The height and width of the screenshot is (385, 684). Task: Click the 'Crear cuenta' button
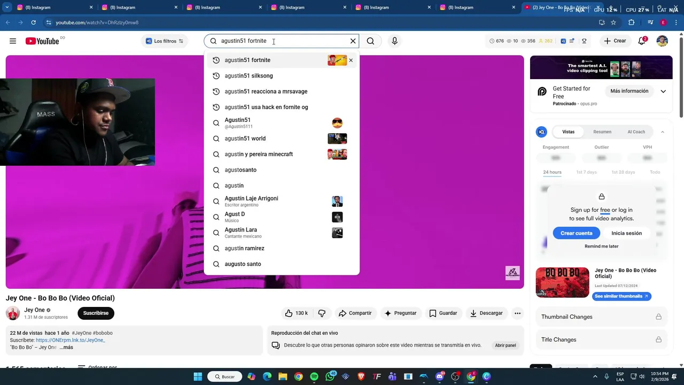coord(576,234)
